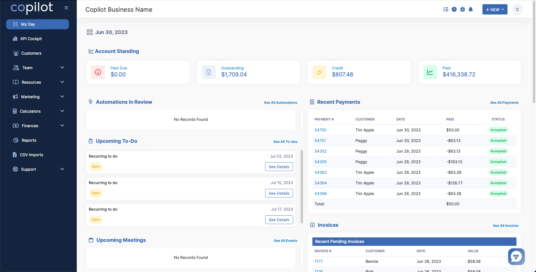Open payment number 54362
This screenshot has width=536, height=272.
(x=320, y=172)
